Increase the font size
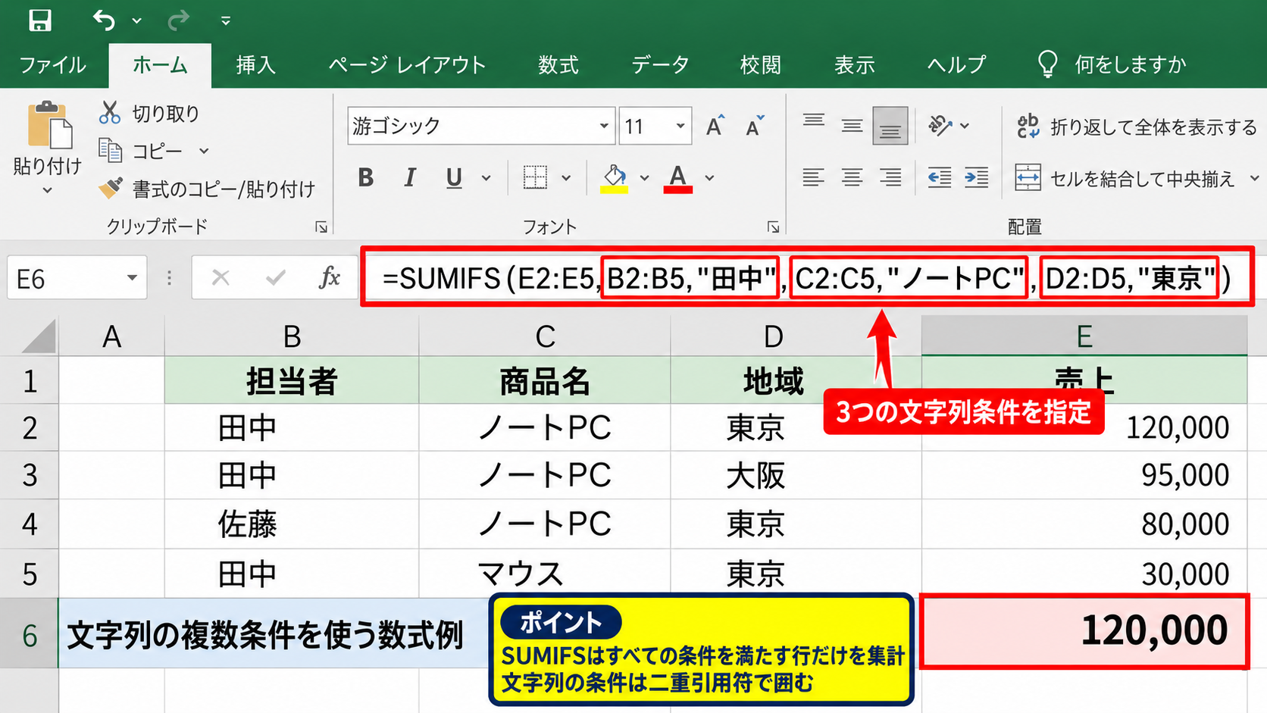 point(715,126)
